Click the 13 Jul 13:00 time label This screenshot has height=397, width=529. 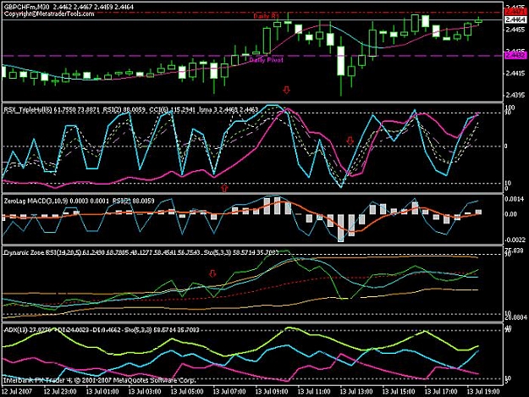point(356,392)
